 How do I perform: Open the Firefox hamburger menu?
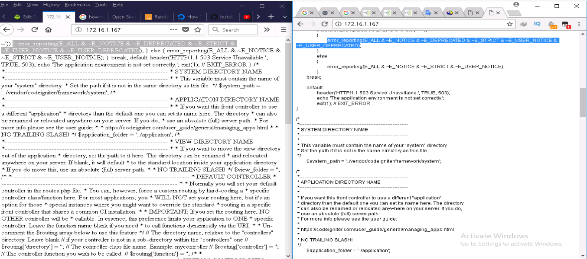284,30
